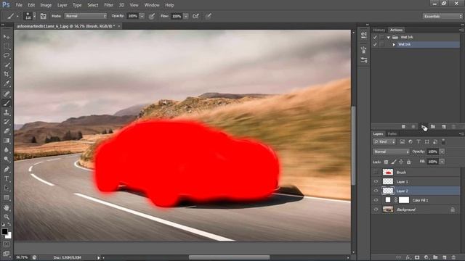Select the Blur tool
This screenshot has width=465, height=261.
[7, 150]
